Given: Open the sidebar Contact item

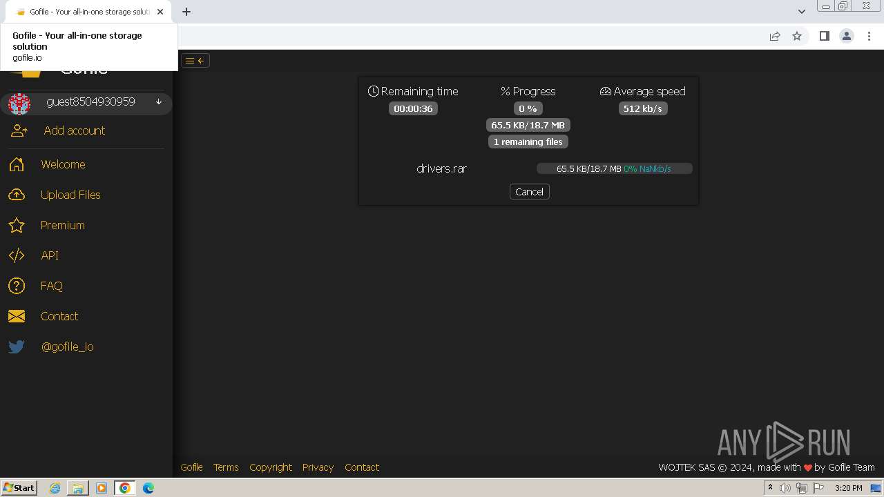Looking at the screenshot, I should [x=59, y=316].
